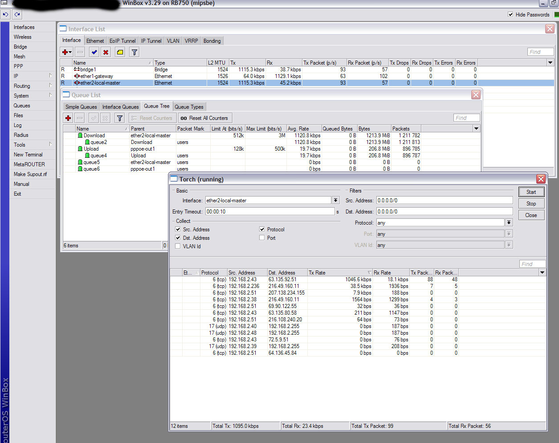This screenshot has height=443, width=559.
Task: Click the undo arrow icon in top toolbar
Action: (x=5, y=14)
